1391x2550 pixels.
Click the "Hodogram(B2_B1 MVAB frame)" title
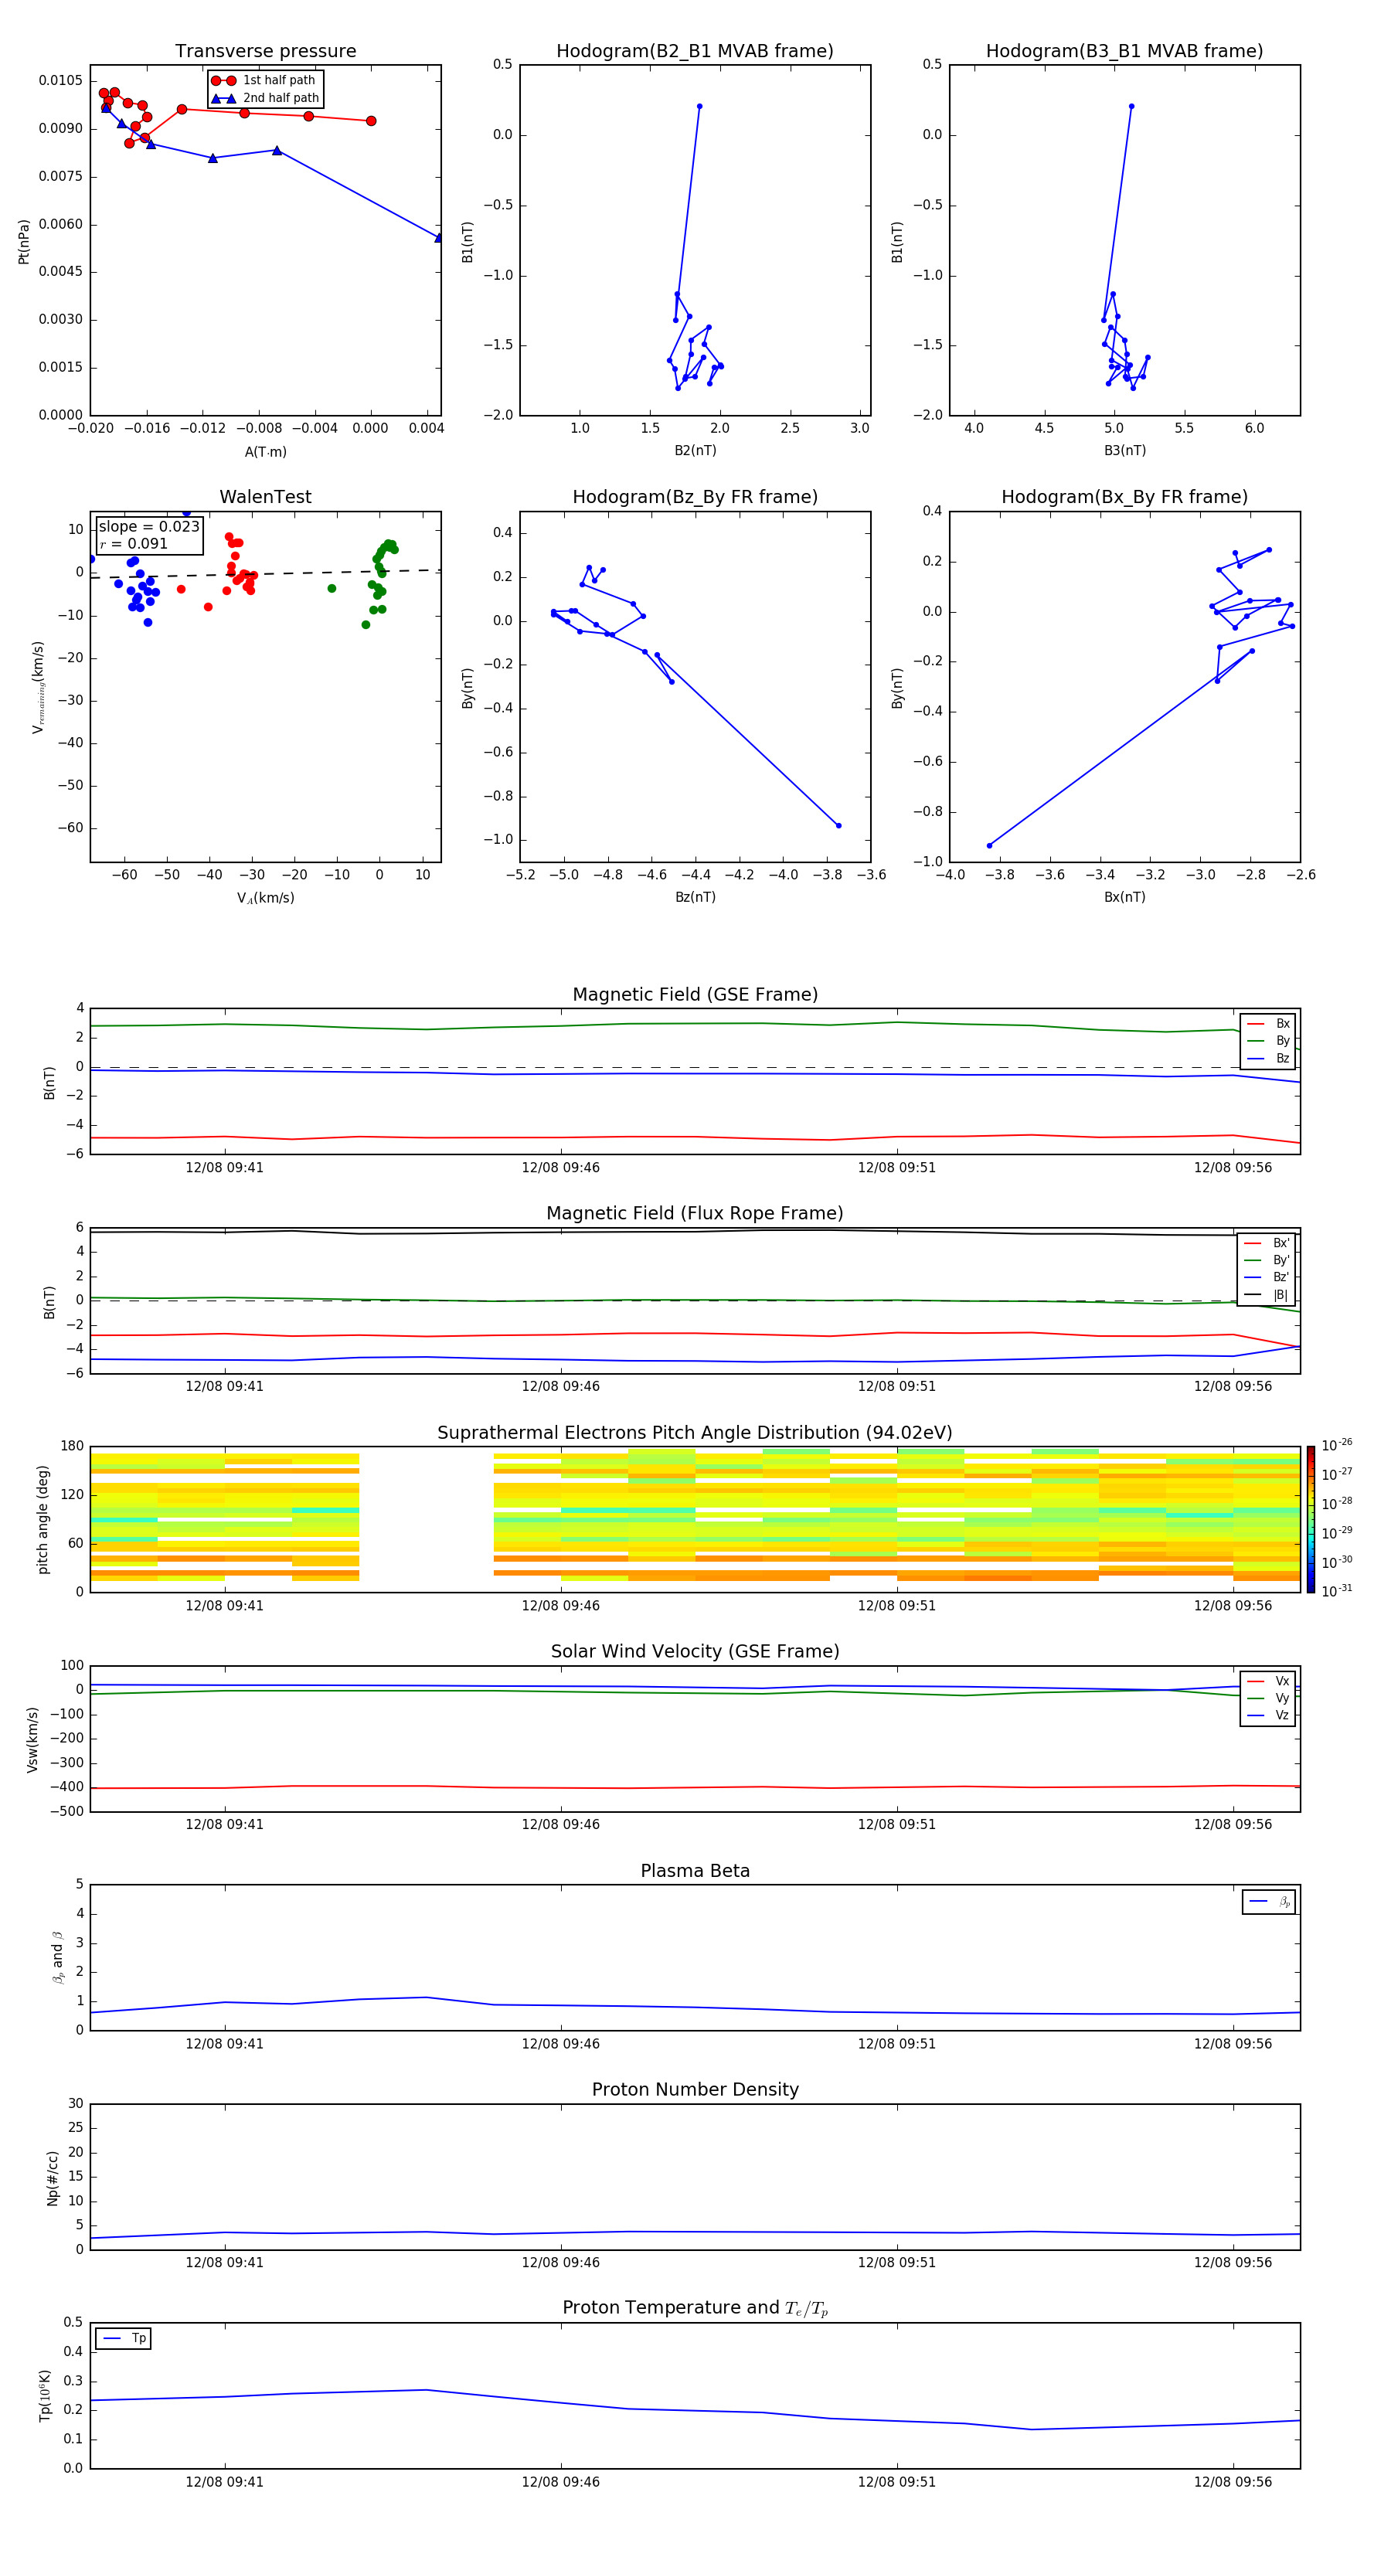[695, 52]
